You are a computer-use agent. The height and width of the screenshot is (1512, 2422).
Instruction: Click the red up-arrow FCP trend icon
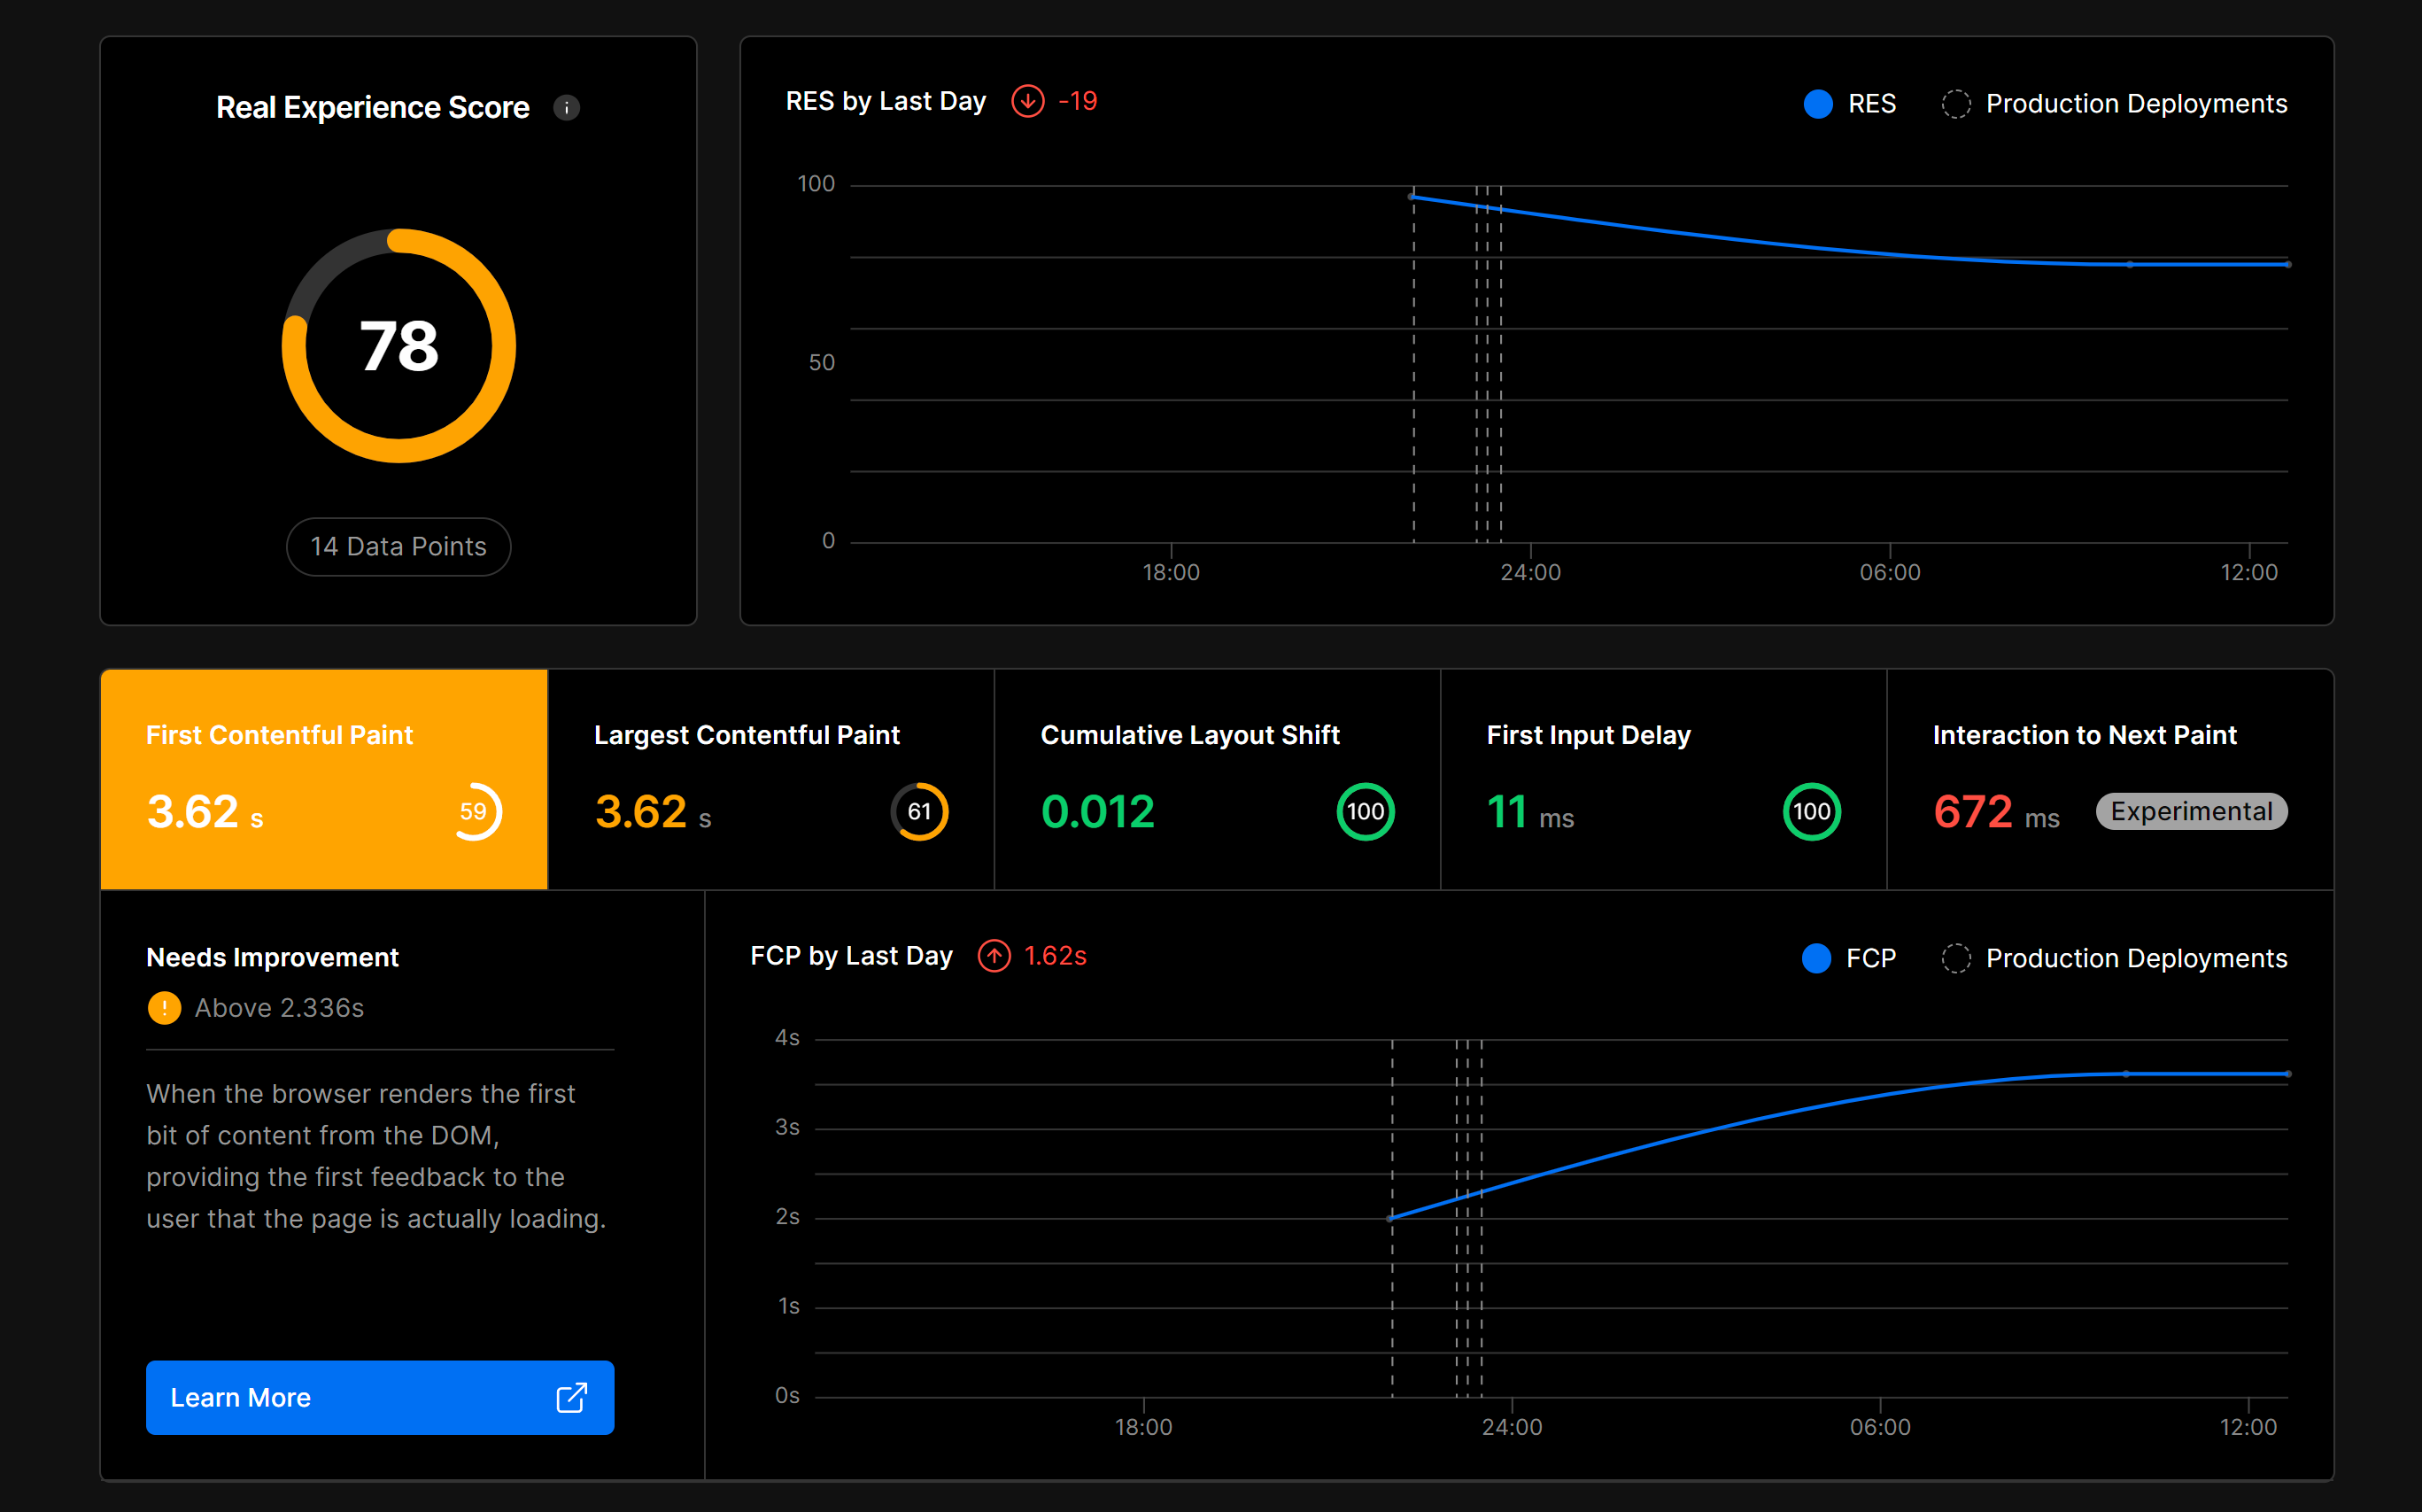[x=994, y=956]
